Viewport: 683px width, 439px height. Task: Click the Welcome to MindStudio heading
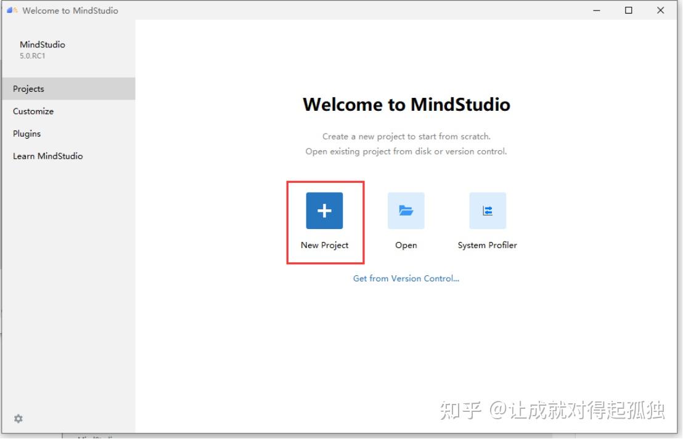pyautogui.click(x=407, y=105)
